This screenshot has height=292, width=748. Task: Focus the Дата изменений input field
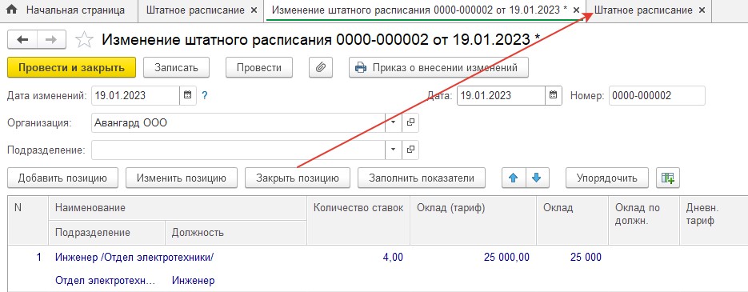pyautogui.click(x=135, y=95)
